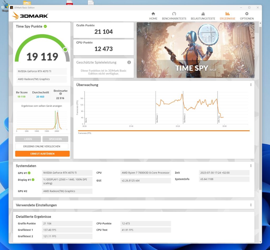Screen dimensions: 270x250
Task: Click the Home house icon
Action: [153, 14]
